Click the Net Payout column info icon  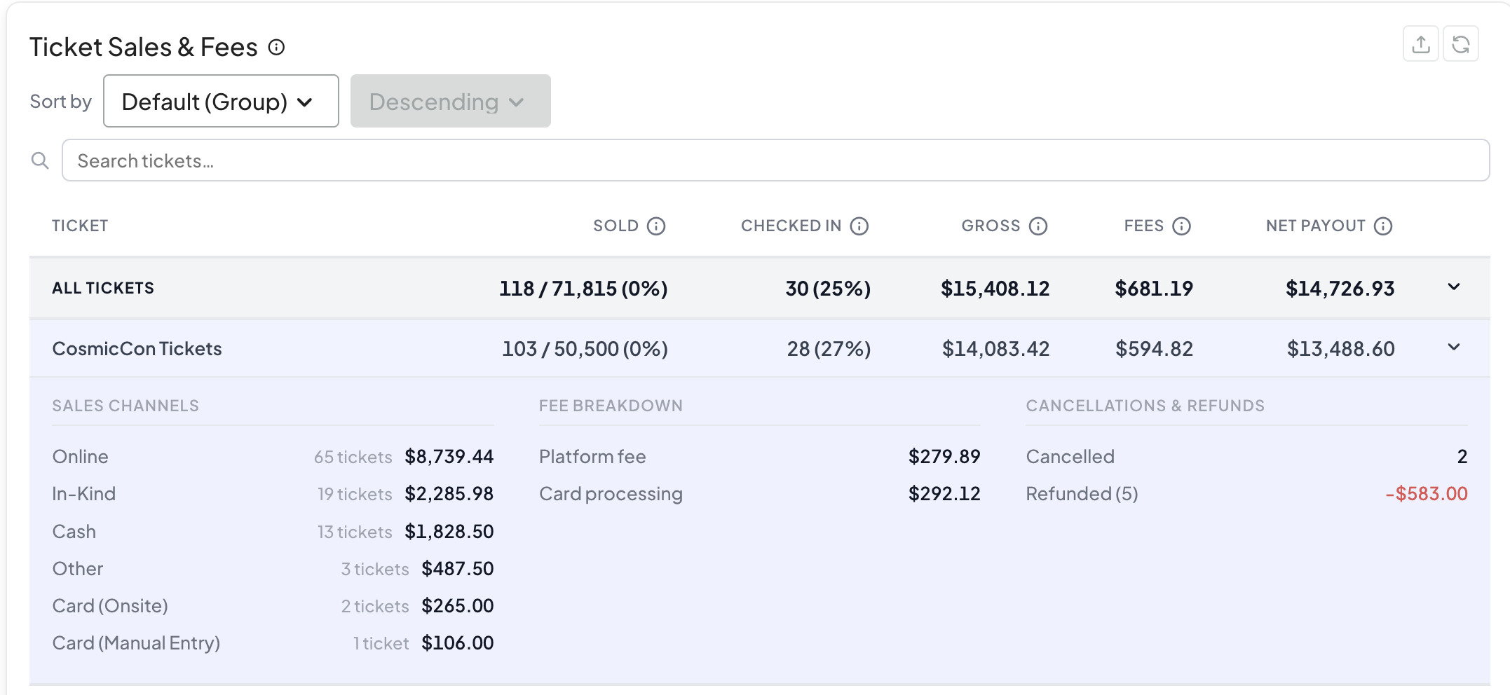pyautogui.click(x=1383, y=226)
